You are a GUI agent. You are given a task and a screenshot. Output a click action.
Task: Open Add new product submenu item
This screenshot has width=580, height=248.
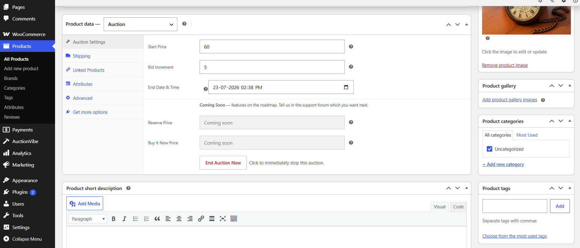tap(21, 69)
